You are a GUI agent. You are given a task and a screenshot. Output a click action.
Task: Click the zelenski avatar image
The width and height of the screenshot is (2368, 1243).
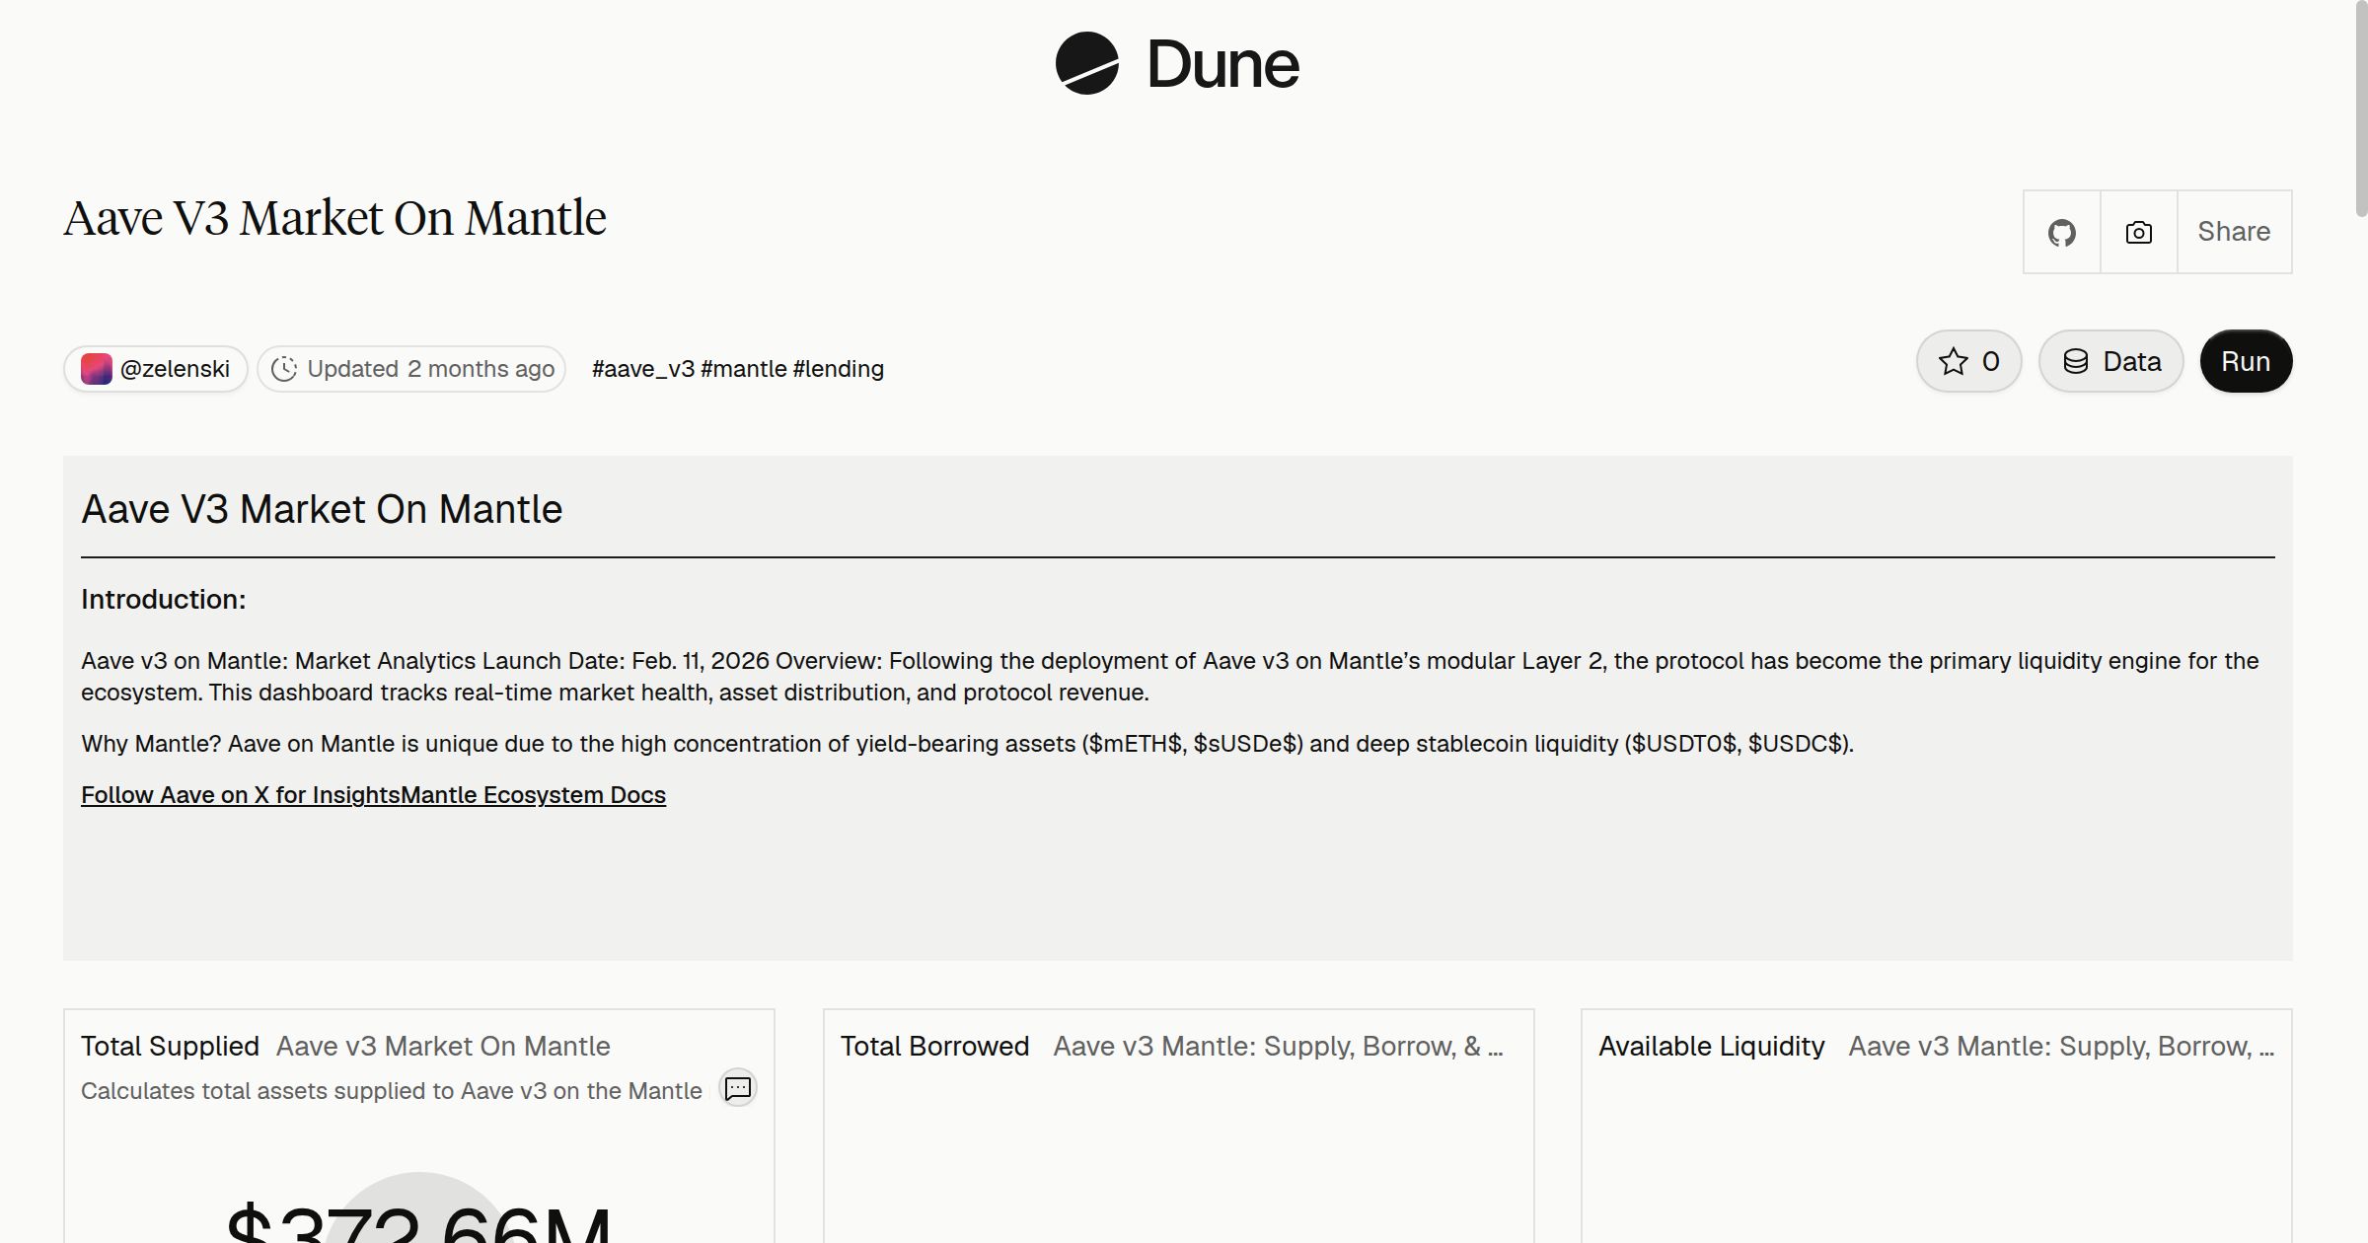coord(96,369)
